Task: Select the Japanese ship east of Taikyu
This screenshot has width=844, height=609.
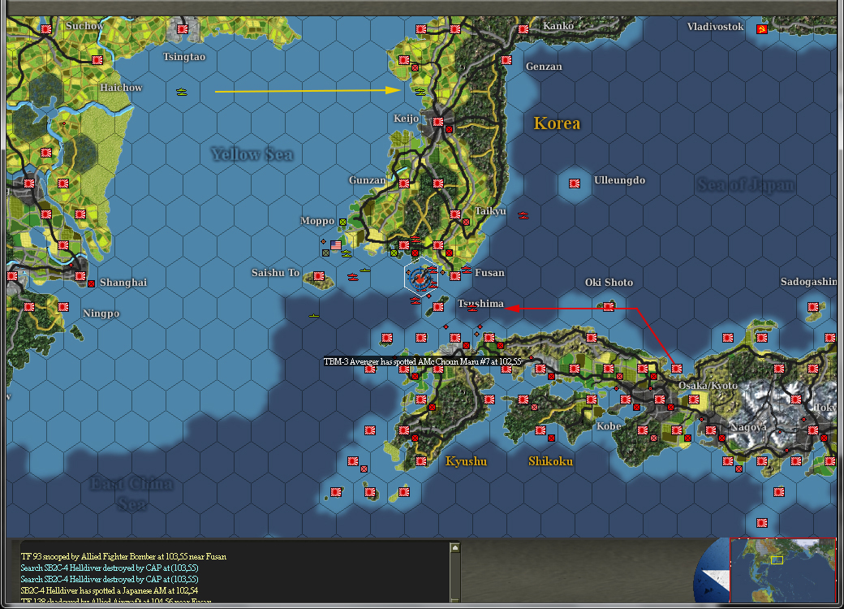Action: tap(523, 215)
